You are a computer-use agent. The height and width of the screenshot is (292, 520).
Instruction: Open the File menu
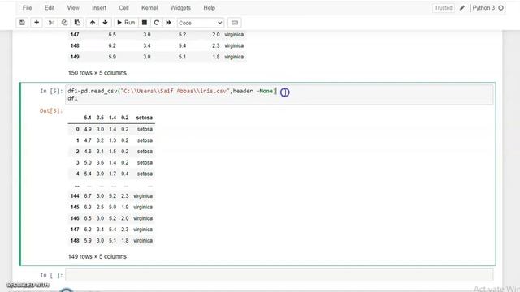click(27, 8)
